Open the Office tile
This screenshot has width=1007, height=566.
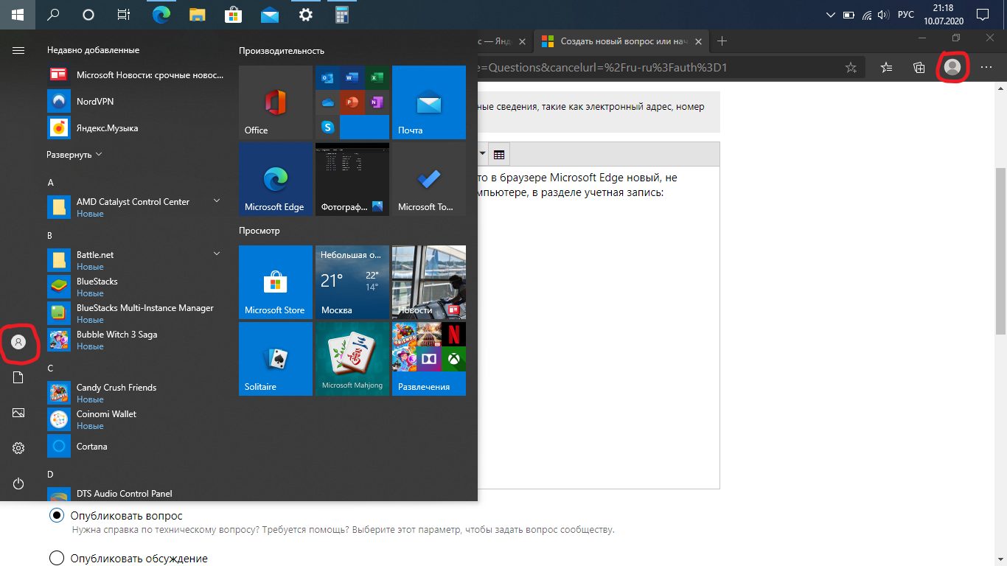click(x=276, y=102)
